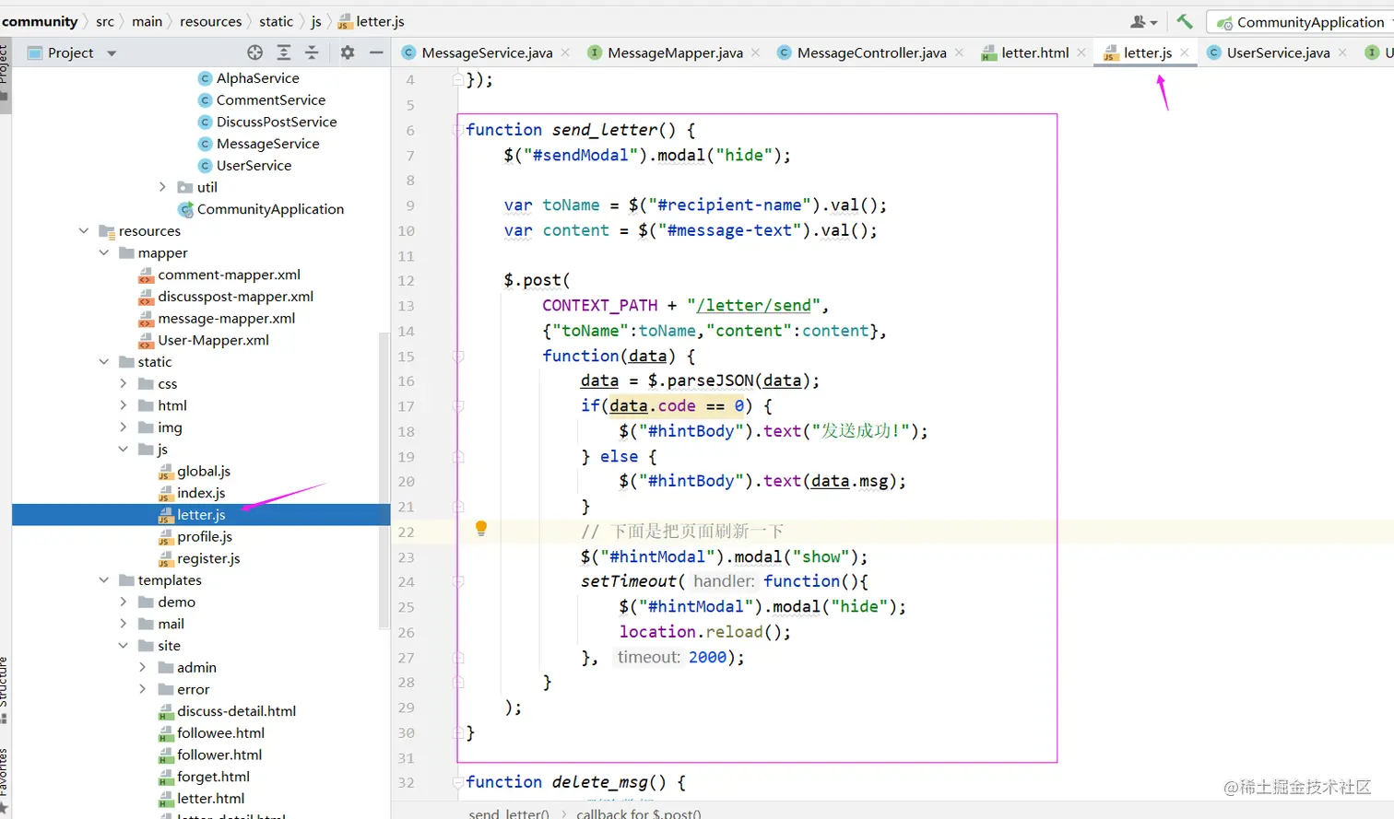Switch to UserService.java tab

pyautogui.click(x=1278, y=53)
